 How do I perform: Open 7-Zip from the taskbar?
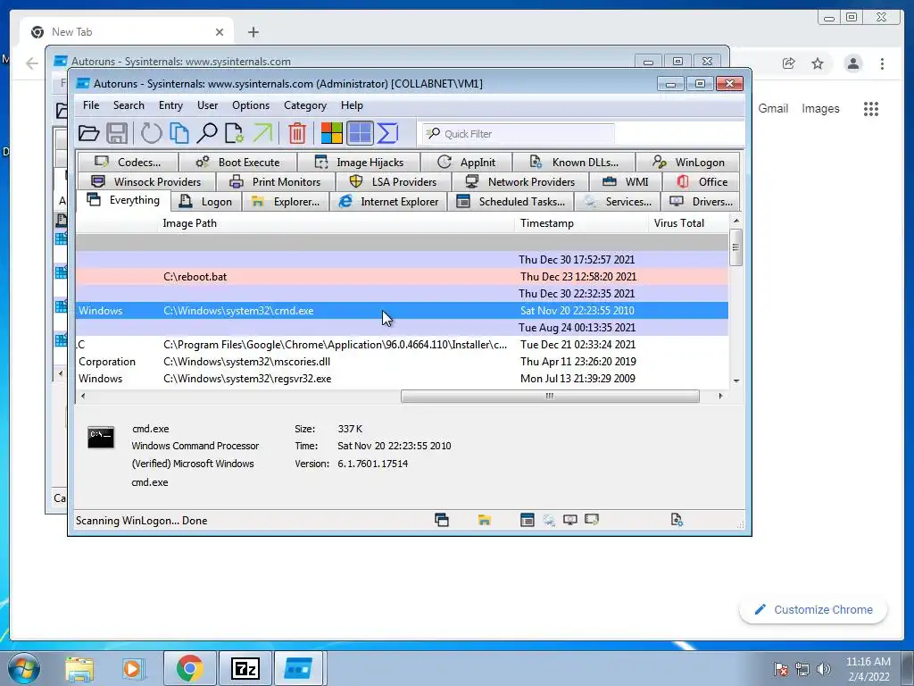click(x=245, y=668)
